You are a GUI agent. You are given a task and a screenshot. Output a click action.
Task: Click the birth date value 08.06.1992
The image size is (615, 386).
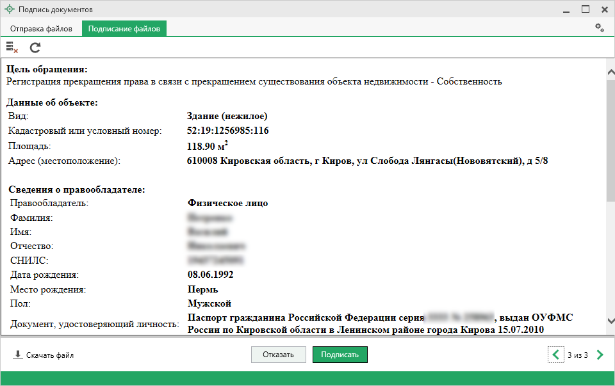210,275
